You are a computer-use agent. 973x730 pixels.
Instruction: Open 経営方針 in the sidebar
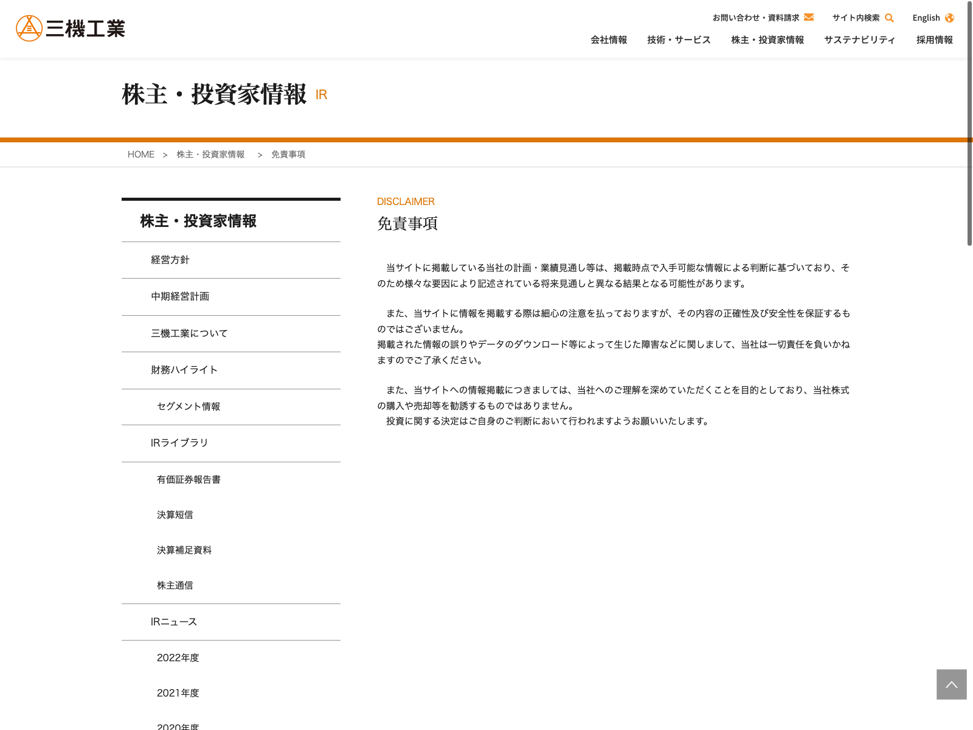[170, 260]
